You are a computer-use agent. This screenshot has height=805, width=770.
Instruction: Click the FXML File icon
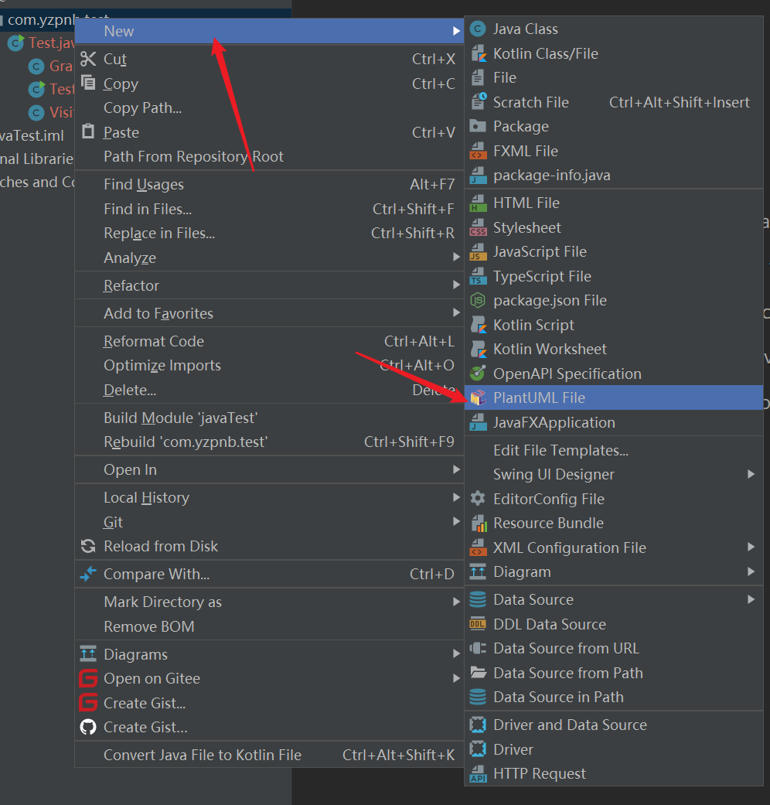pos(478,151)
